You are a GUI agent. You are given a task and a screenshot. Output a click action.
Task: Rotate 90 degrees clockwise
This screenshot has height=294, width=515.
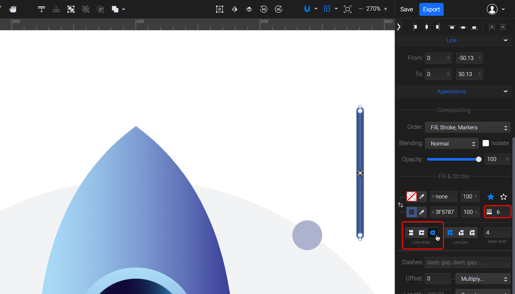(x=278, y=9)
